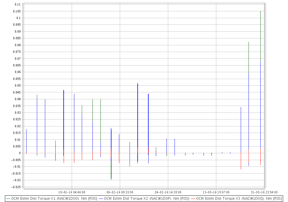This screenshot has height=202, width=288.
Task: Click the -0.005 y-axis tick label
Action: click(x=16, y=160)
